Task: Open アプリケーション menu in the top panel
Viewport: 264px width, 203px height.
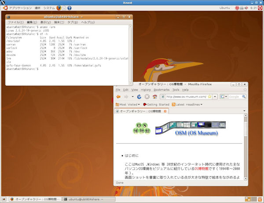Action: 20,8
